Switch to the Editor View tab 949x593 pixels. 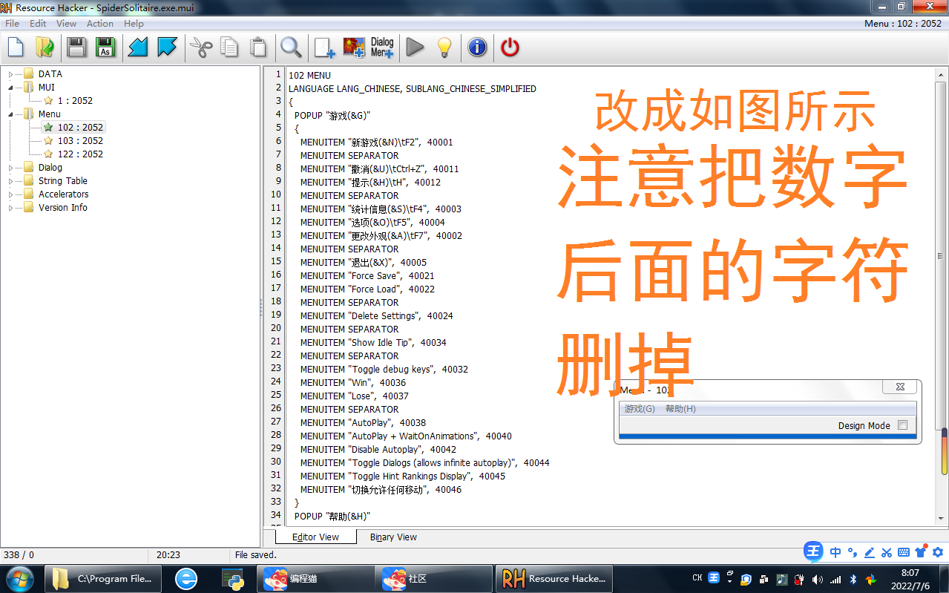pos(315,537)
